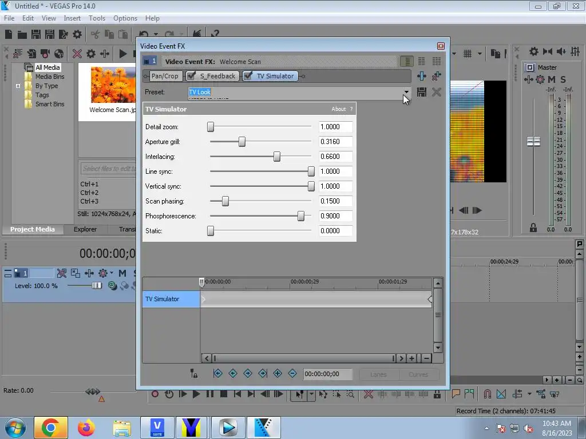Screen dimensions: 586x439
Task: Save the preset with the floppy disk icon
Action: pyautogui.click(x=422, y=92)
